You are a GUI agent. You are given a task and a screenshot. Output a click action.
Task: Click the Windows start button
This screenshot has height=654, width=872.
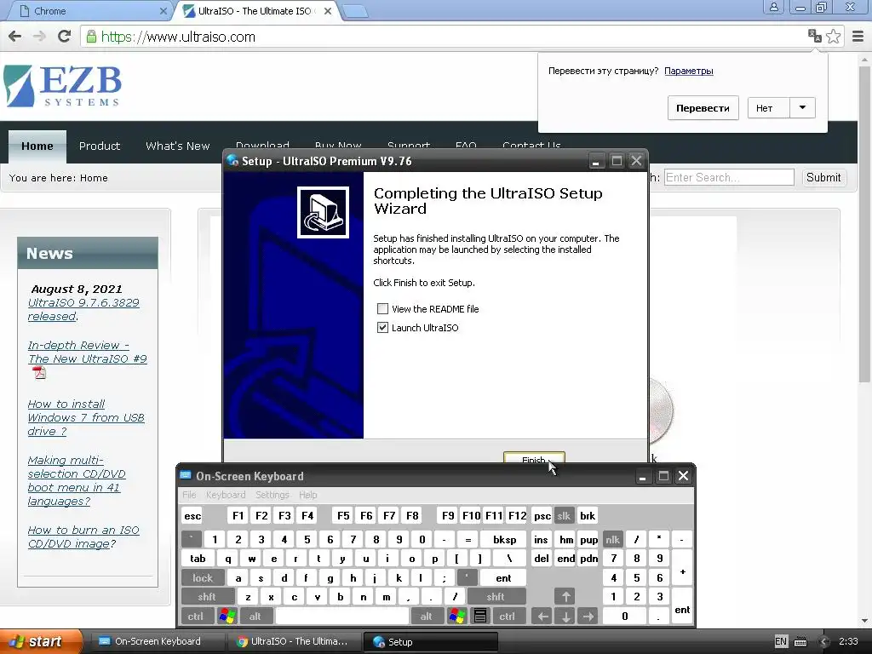click(x=42, y=642)
